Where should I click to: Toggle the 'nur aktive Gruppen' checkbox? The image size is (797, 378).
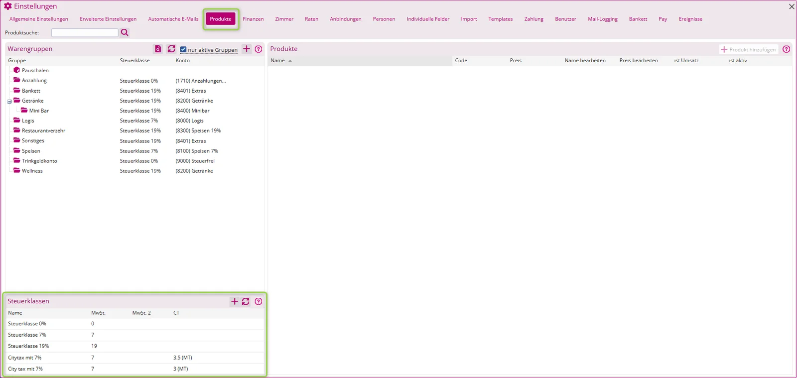(x=183, y=49)
